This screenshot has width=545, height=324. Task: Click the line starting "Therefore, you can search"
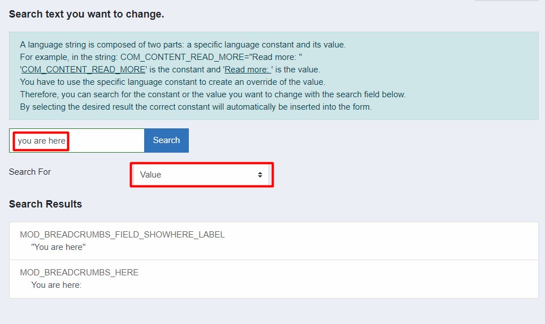[x=213, y=94]
